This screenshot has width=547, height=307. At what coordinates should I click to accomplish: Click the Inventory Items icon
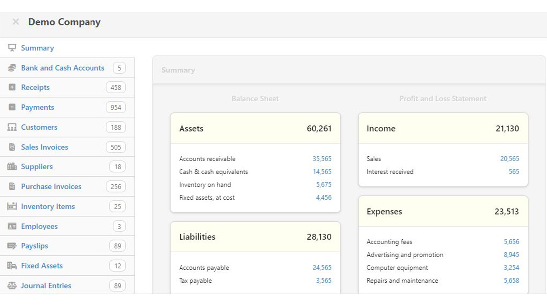pos(12,206)
